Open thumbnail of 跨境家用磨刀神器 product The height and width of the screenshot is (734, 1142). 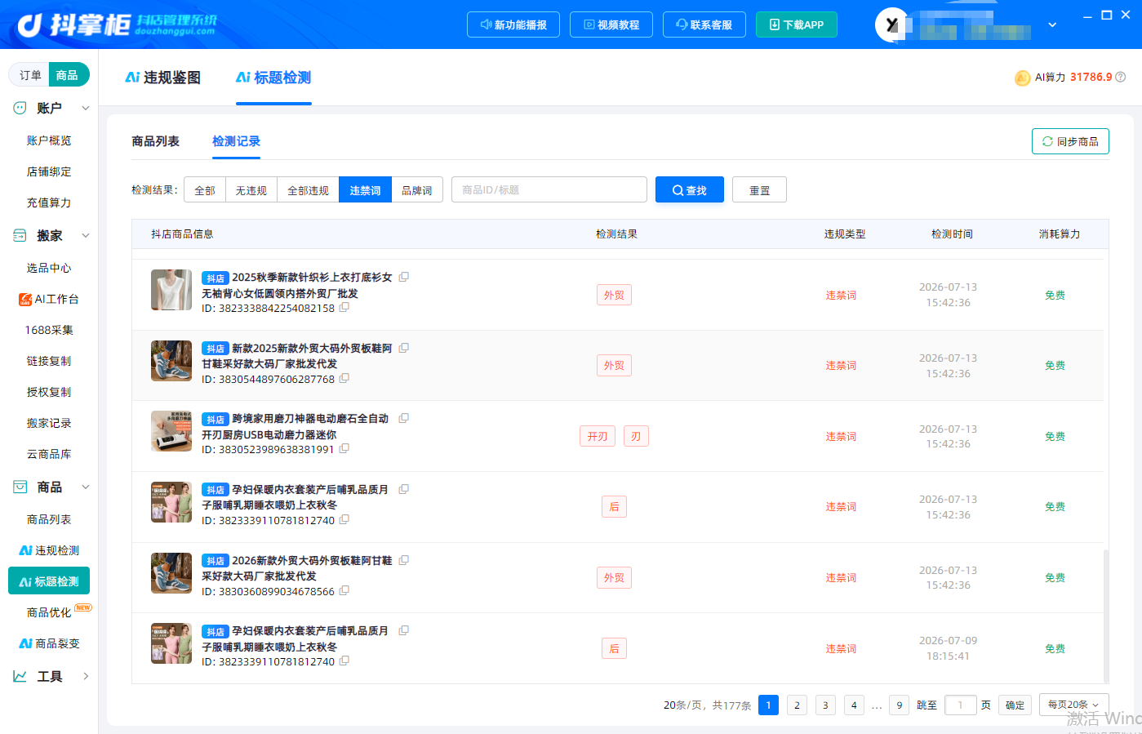point(171,431)
